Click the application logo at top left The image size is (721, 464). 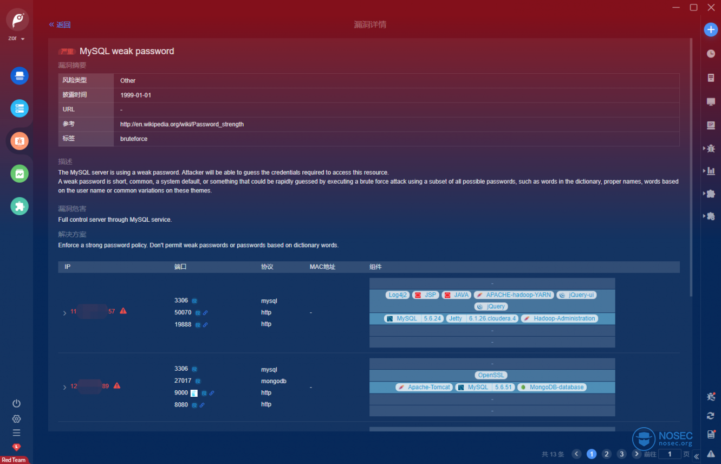18,20
